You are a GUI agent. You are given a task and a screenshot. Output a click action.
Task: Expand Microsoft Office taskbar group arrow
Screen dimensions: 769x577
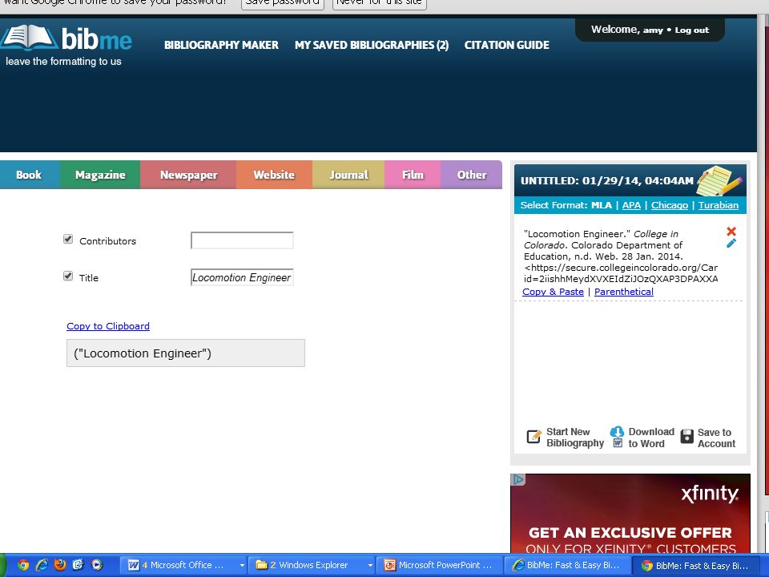242,565
